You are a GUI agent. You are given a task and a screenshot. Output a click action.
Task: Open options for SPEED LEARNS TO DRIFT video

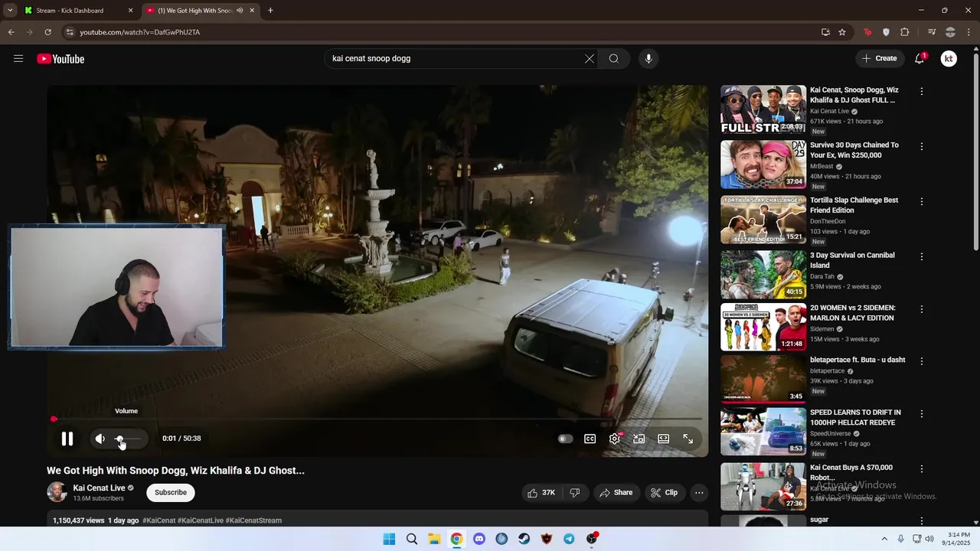[x=922, y=414]
